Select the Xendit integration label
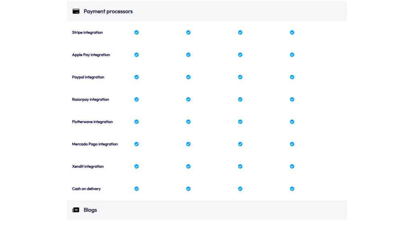The height and width of the screenshot is (229, 412). 88,167
